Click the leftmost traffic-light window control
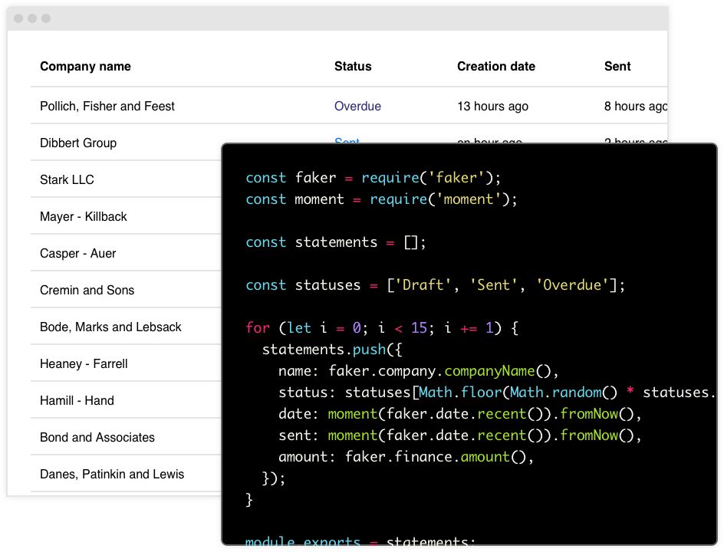724x552 pixels. pos(18,18)
